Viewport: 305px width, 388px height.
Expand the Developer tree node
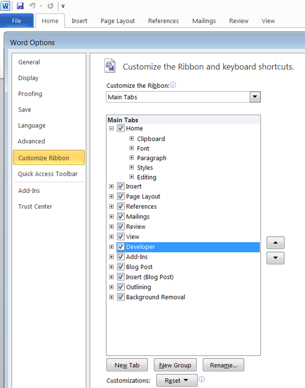(112, 247)
